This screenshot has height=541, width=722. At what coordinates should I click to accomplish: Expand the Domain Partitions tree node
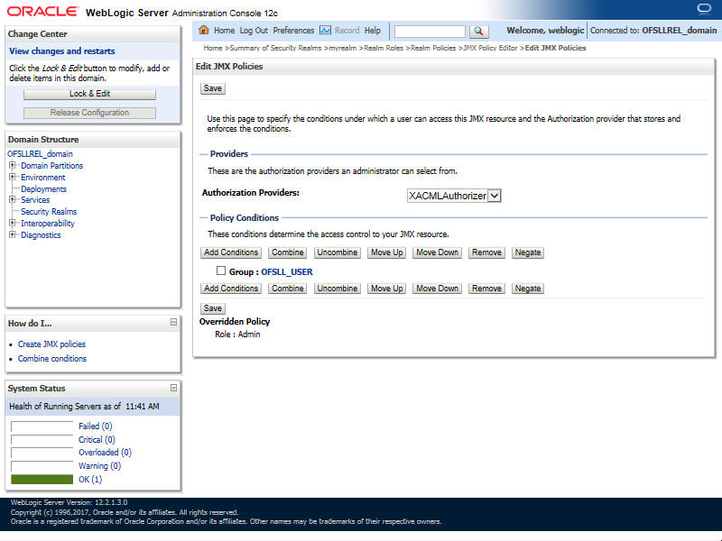13,165
